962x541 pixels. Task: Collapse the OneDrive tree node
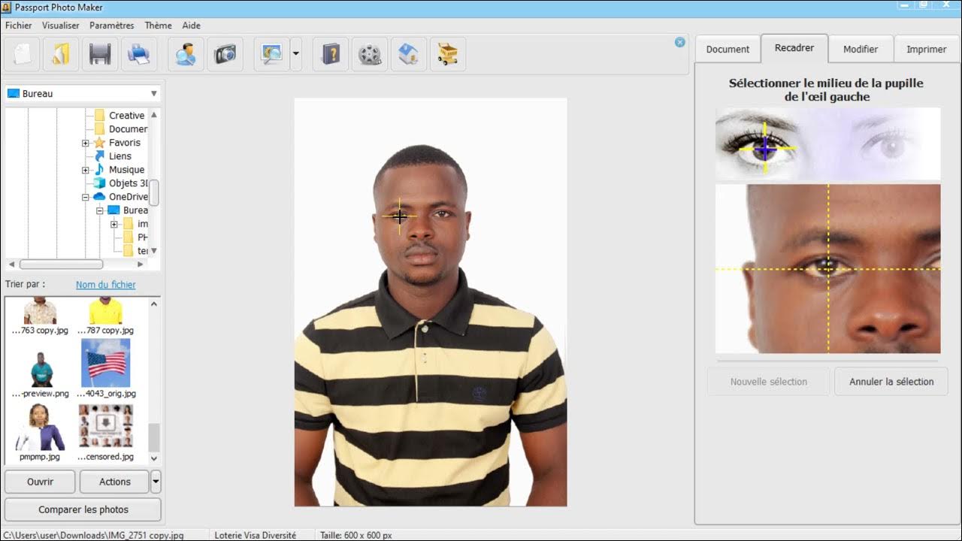coord(86,197)
